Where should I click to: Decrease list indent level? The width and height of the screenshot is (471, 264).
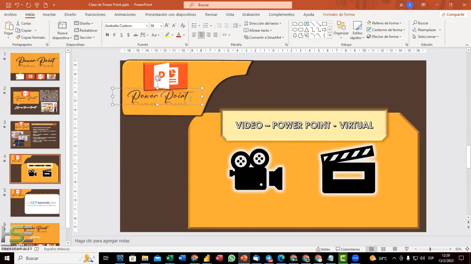(x=219, y=25)
